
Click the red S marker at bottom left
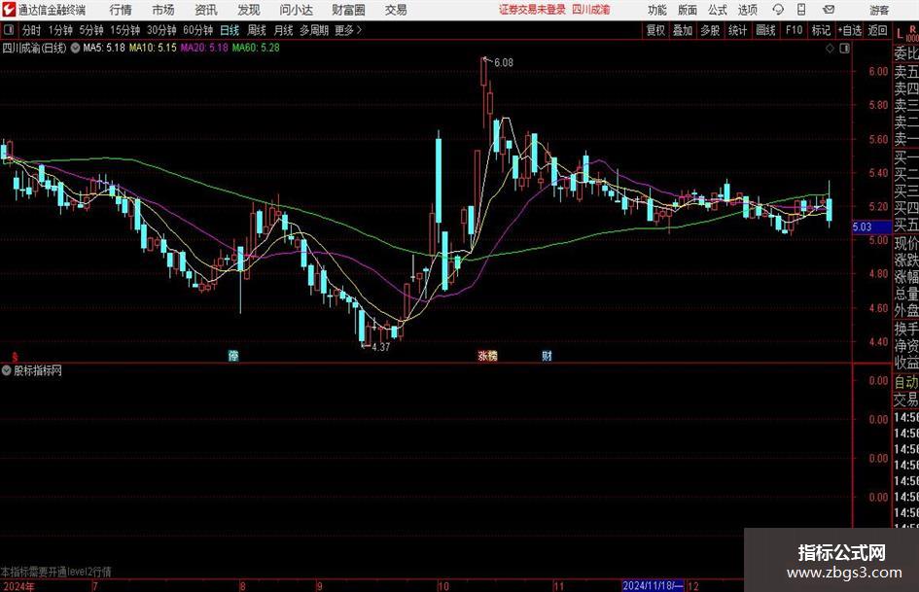tap(15, 357)
